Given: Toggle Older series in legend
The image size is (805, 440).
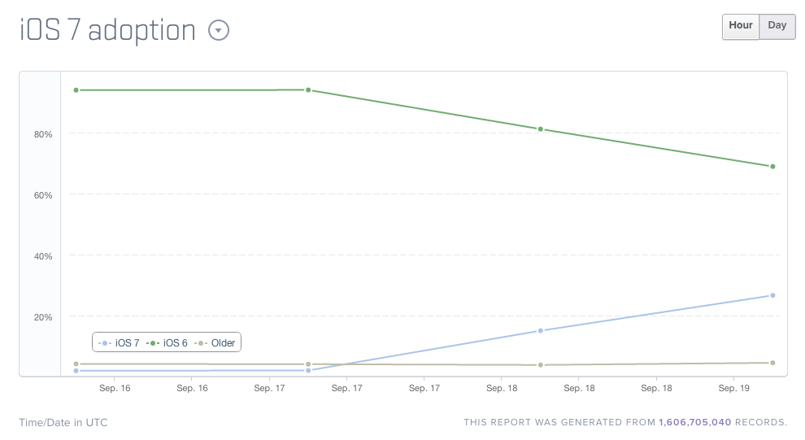Looking at the screenshot, I should click(218, 343).
